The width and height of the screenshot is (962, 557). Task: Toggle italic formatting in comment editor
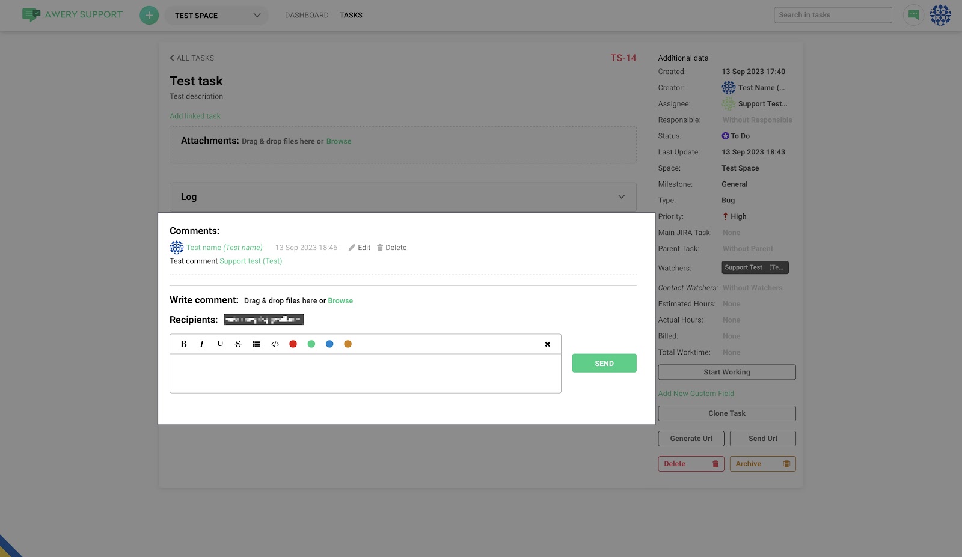pos(202,344)
